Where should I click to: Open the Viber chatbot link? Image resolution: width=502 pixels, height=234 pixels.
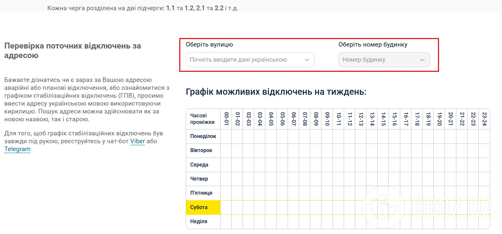[137, 141]
